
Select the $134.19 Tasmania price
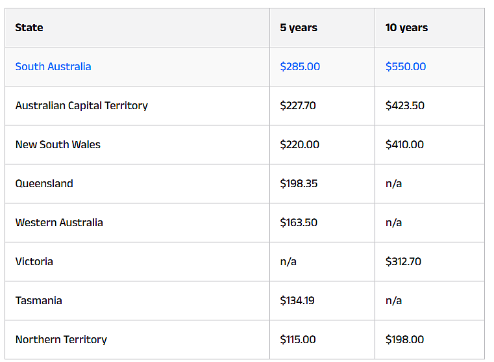[x=297, y=300]
